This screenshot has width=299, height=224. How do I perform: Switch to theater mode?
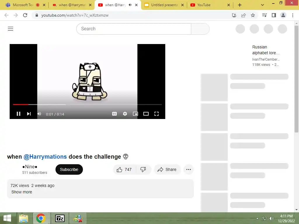tap(146, 114)
